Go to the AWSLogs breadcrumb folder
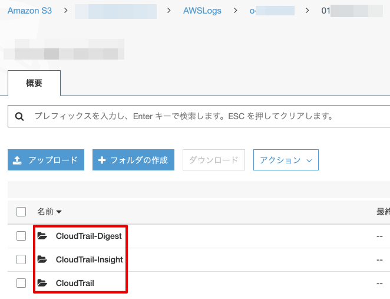The image size is (390, 299). pyautogui.click(x=202, y=11)
